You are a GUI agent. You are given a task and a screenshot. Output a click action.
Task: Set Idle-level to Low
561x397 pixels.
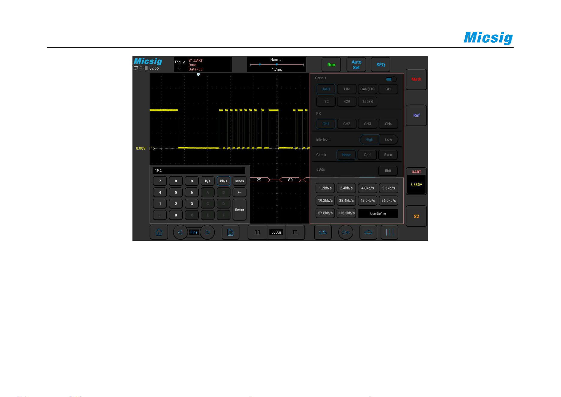(388, 140)
